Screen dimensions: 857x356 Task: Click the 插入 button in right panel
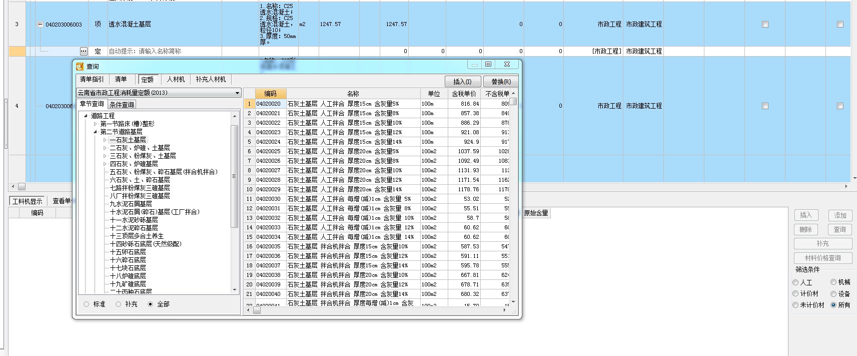pyautogui.click(x=806, y=215)
